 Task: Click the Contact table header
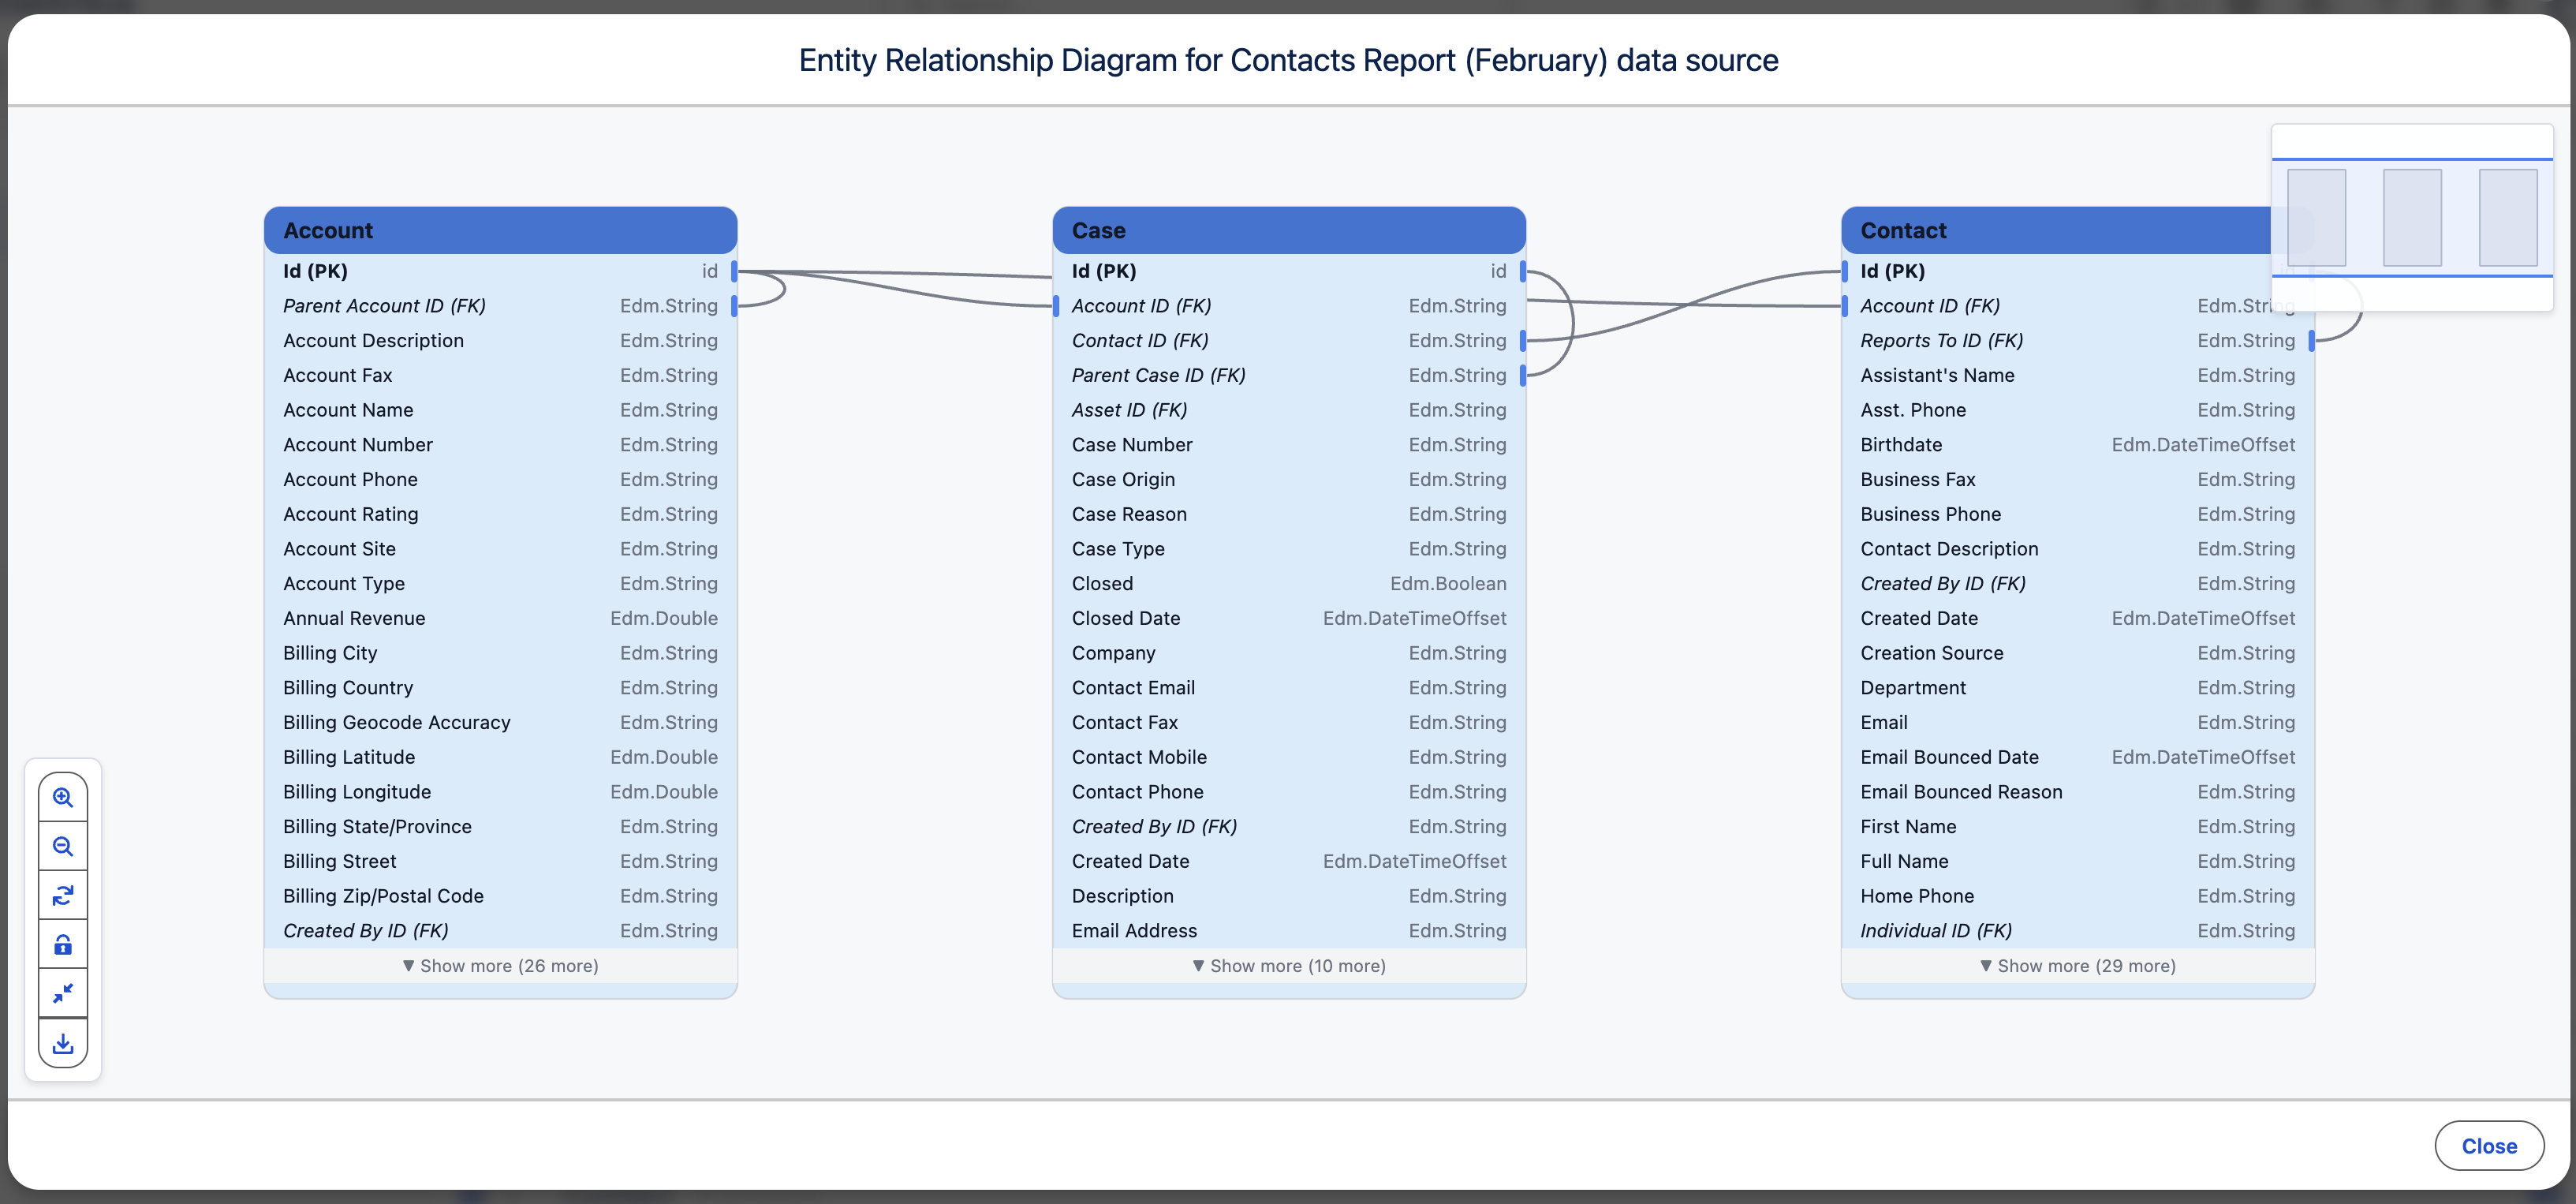pyautogui.click(x=2050, y=231)
